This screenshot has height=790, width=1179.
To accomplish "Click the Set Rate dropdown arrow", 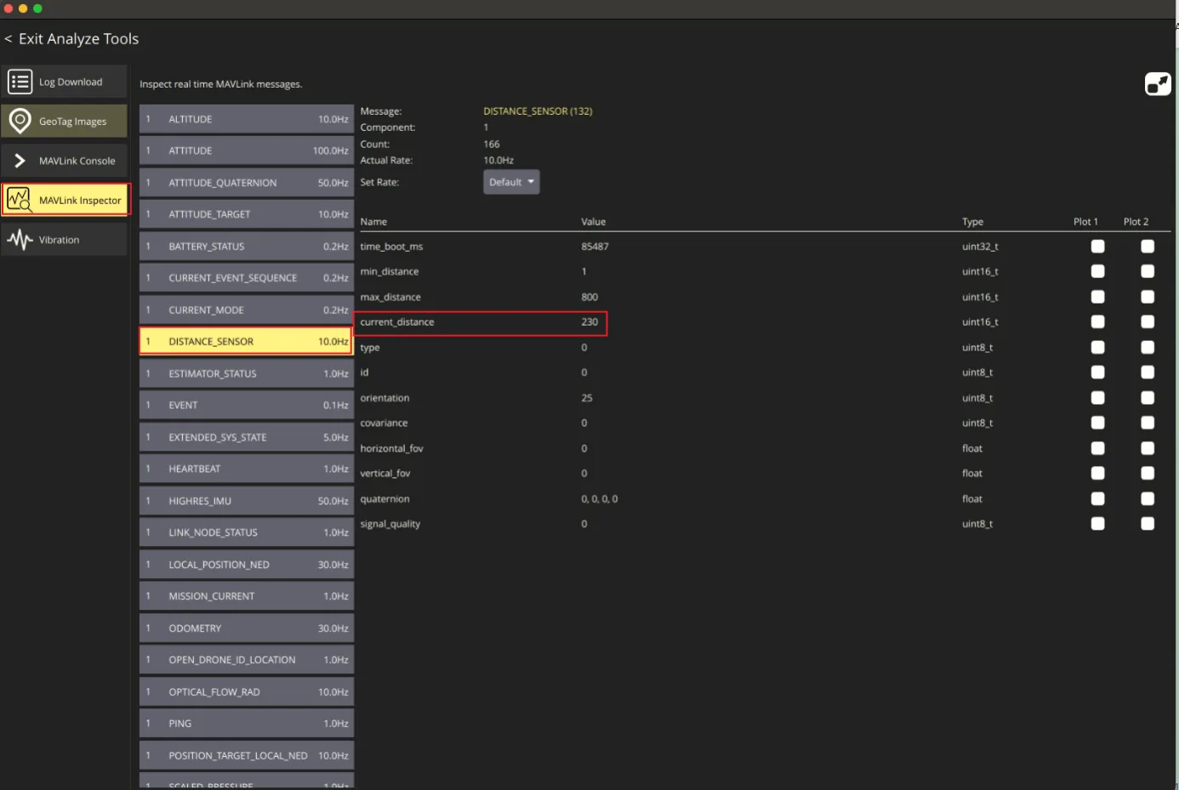I will coord(531,182).
